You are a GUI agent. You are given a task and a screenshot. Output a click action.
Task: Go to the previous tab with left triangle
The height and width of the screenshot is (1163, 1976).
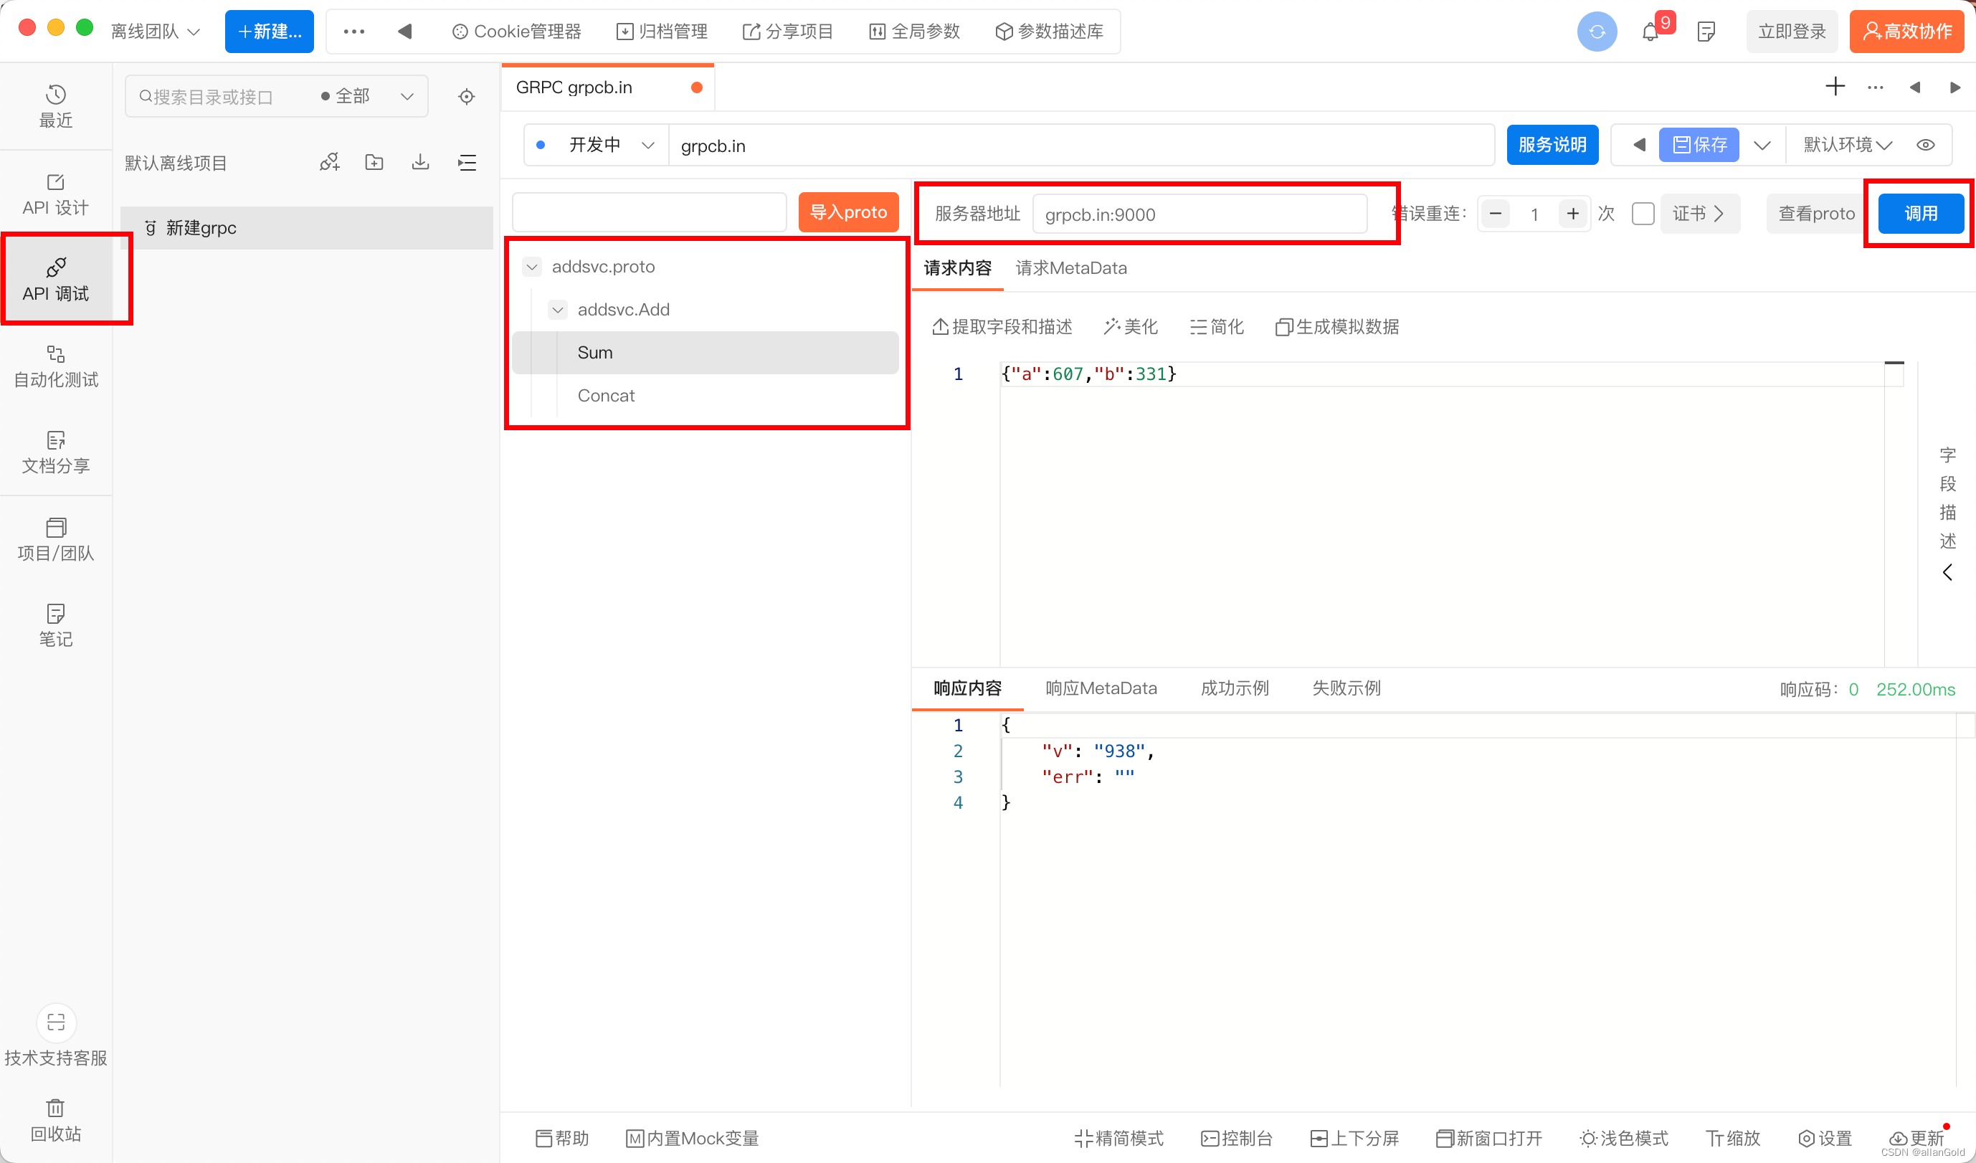(1915, 87)
